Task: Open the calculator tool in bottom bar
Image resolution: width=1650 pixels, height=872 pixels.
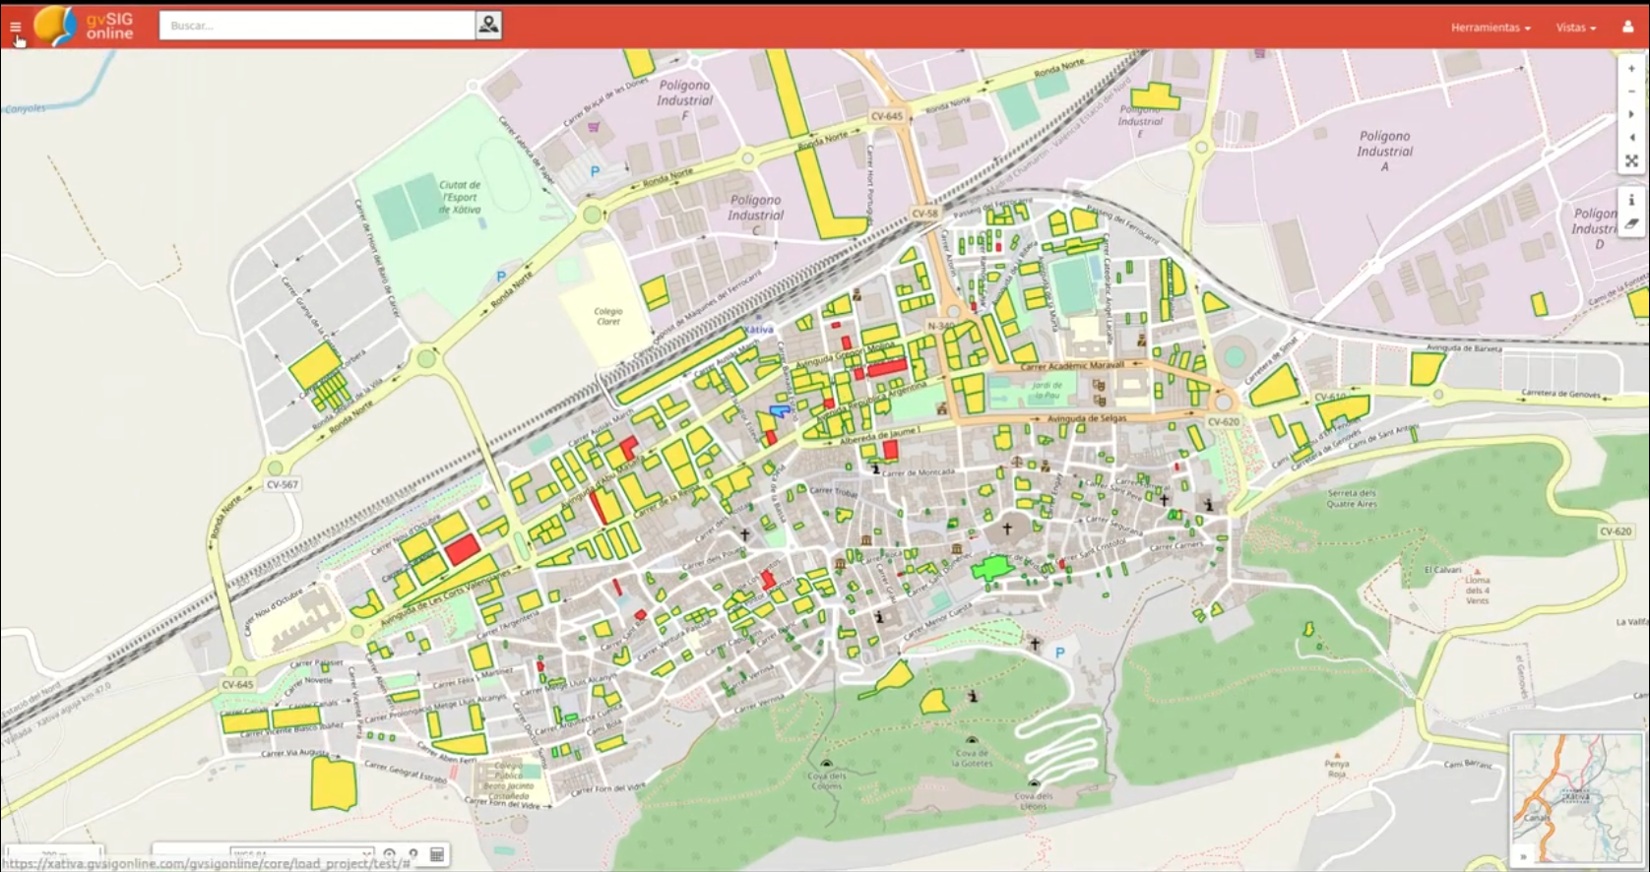Action: point(437,855)
